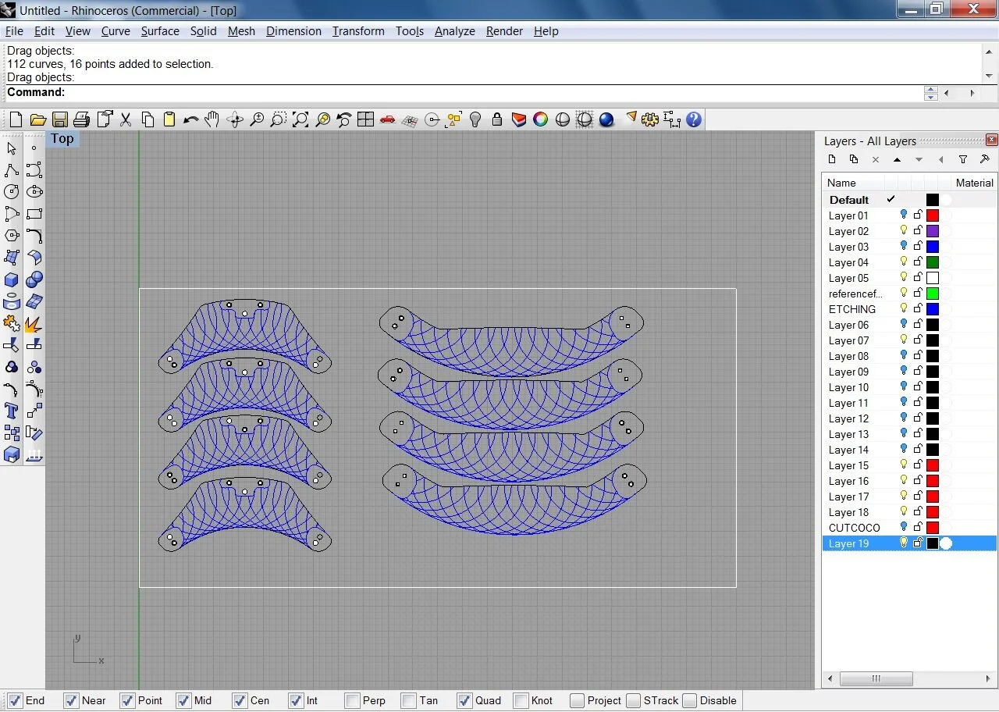Click the new layer icon in Layers panel

pos(832,159)
